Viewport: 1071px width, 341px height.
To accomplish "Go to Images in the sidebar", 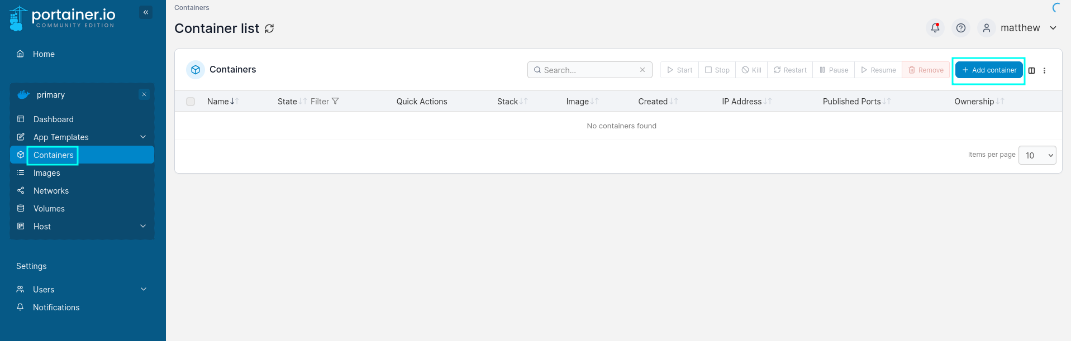I will pos(47,173).
